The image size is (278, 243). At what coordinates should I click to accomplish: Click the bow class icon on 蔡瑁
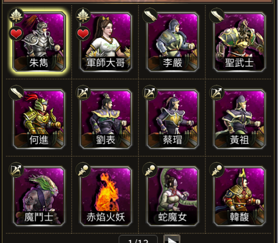[150, 92]
